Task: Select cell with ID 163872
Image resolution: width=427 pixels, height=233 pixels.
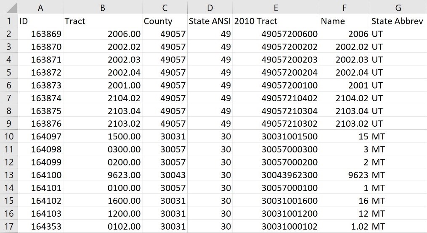Action: 40,72
